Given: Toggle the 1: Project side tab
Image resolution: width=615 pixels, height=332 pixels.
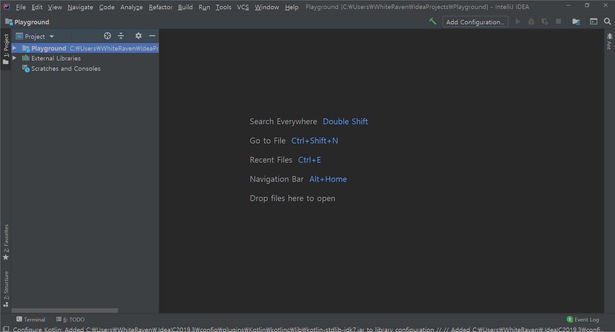Looking at the screenshot, I should coord(6,49).
